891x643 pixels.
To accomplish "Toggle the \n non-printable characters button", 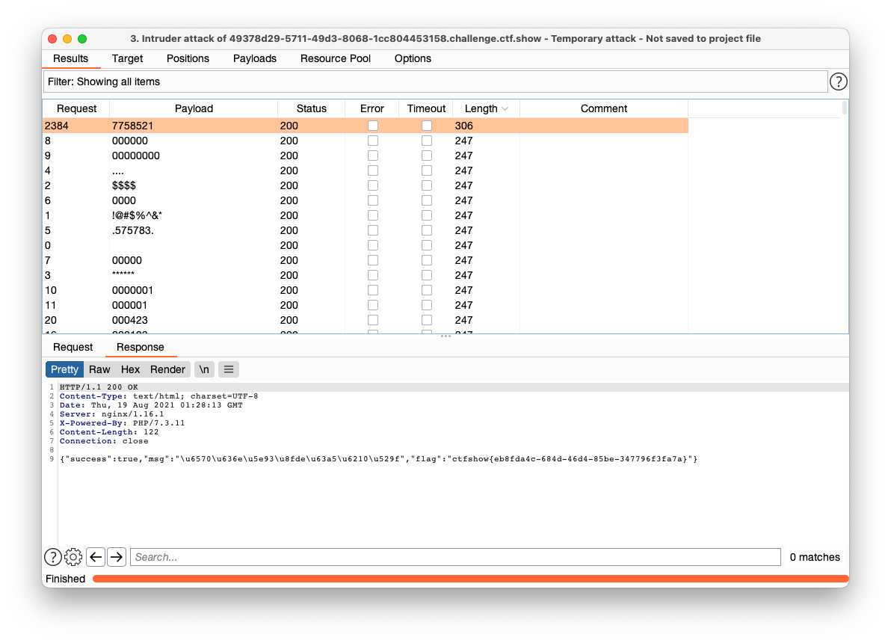I will pyautogui.click(x=204, y=369).
